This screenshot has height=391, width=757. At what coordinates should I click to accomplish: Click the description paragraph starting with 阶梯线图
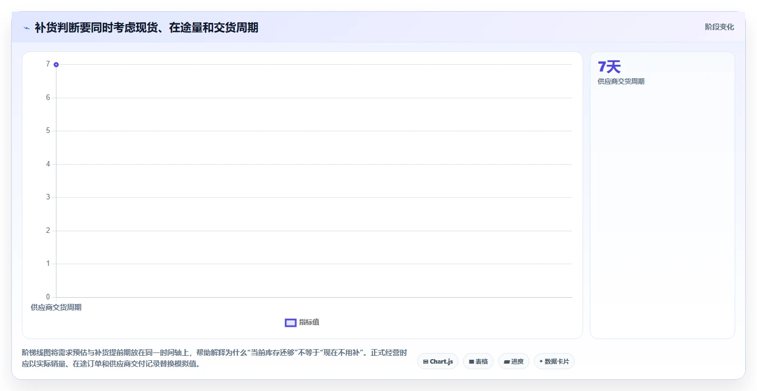pos(214,359)
